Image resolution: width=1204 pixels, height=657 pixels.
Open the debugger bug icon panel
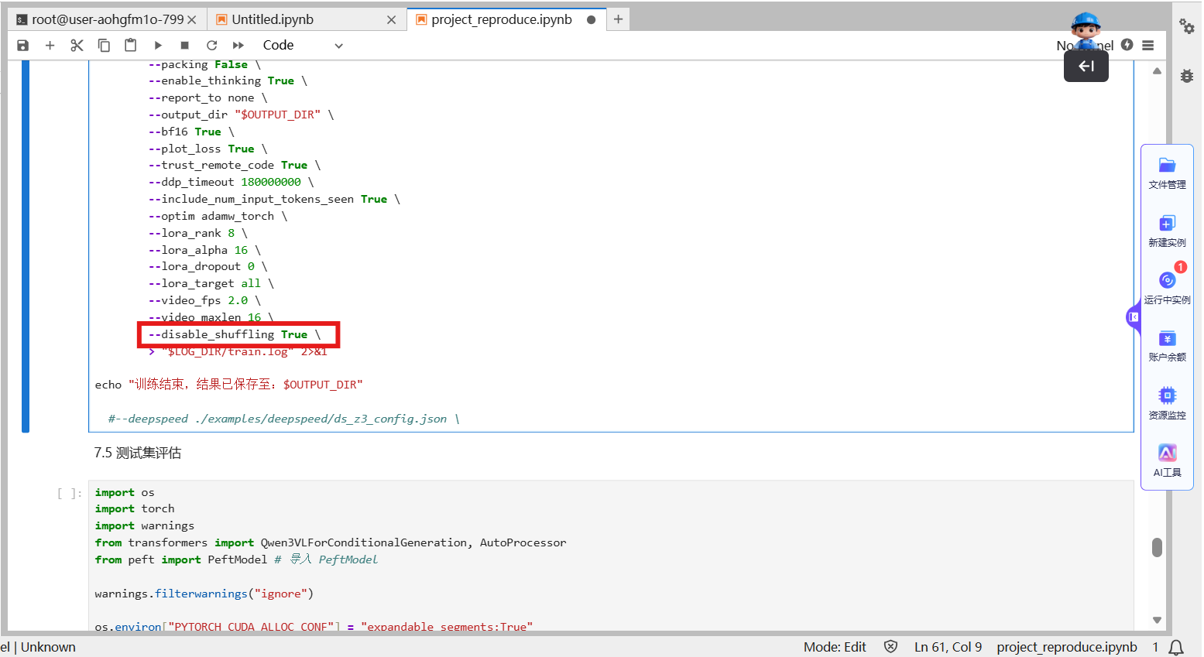click(1186, 76)
